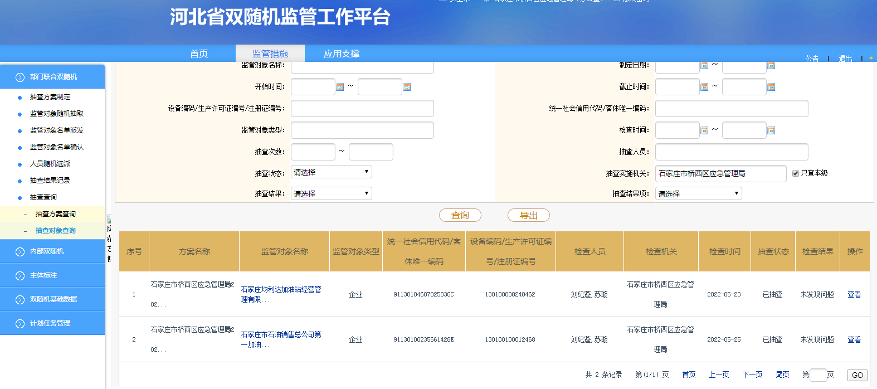Toggle the 只查本级 checkbox
This screenshot has width=877, height=389.
click(x=796, y=173)
